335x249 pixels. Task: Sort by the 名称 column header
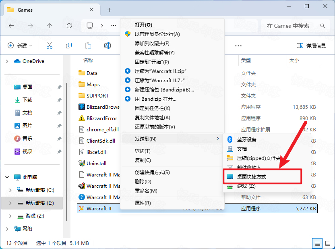pyautogui.click(x=88, y=60)
